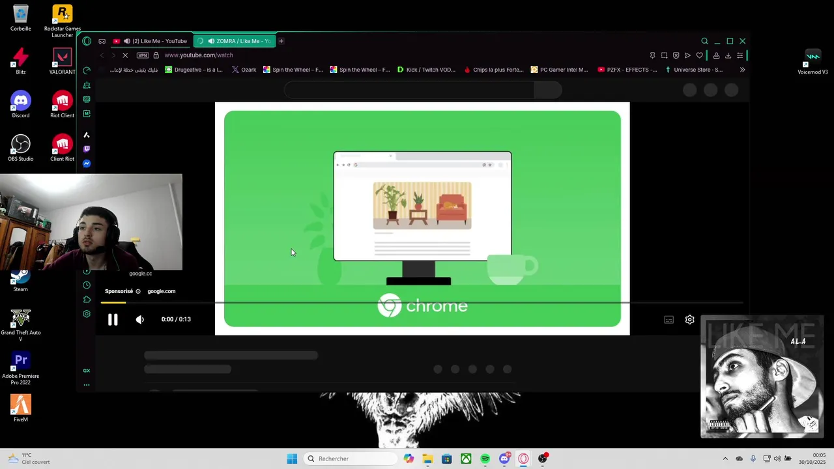This screenshot has width=834, height=469.
Task: Open the PC Gamer Intel bookmark
Action: coord(559,70)
